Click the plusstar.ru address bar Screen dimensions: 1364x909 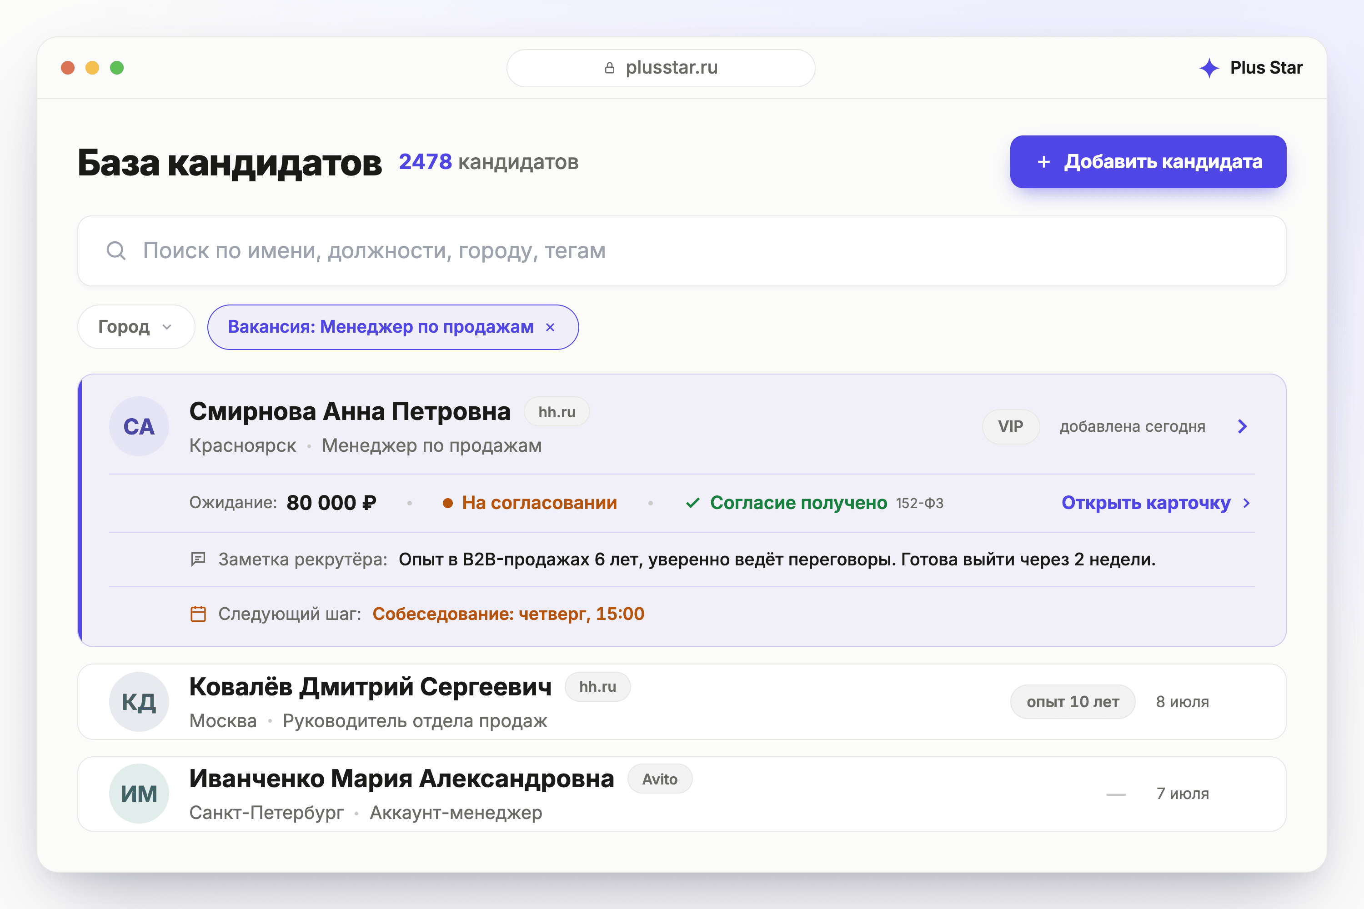point(661,68)
